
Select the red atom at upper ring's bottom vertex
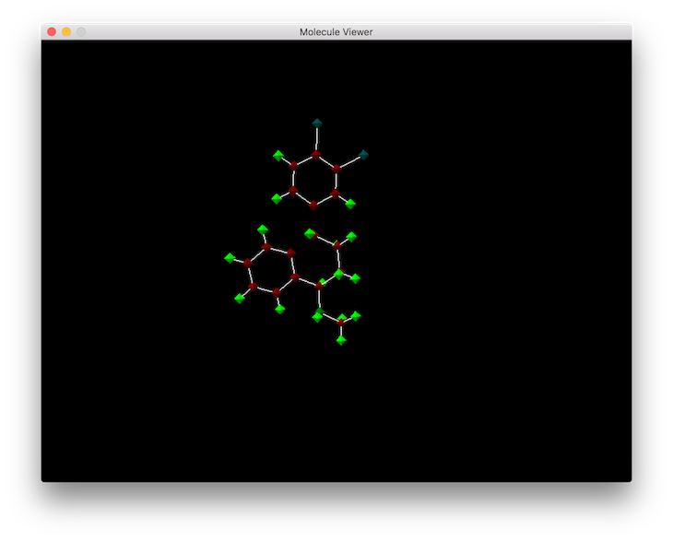click(x=313, y=206)
